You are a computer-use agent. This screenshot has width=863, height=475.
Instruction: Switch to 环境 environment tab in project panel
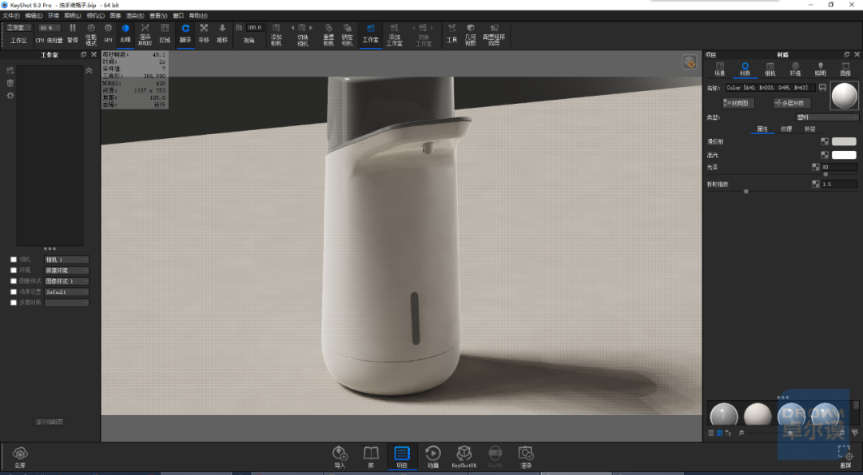pos(795,69)
